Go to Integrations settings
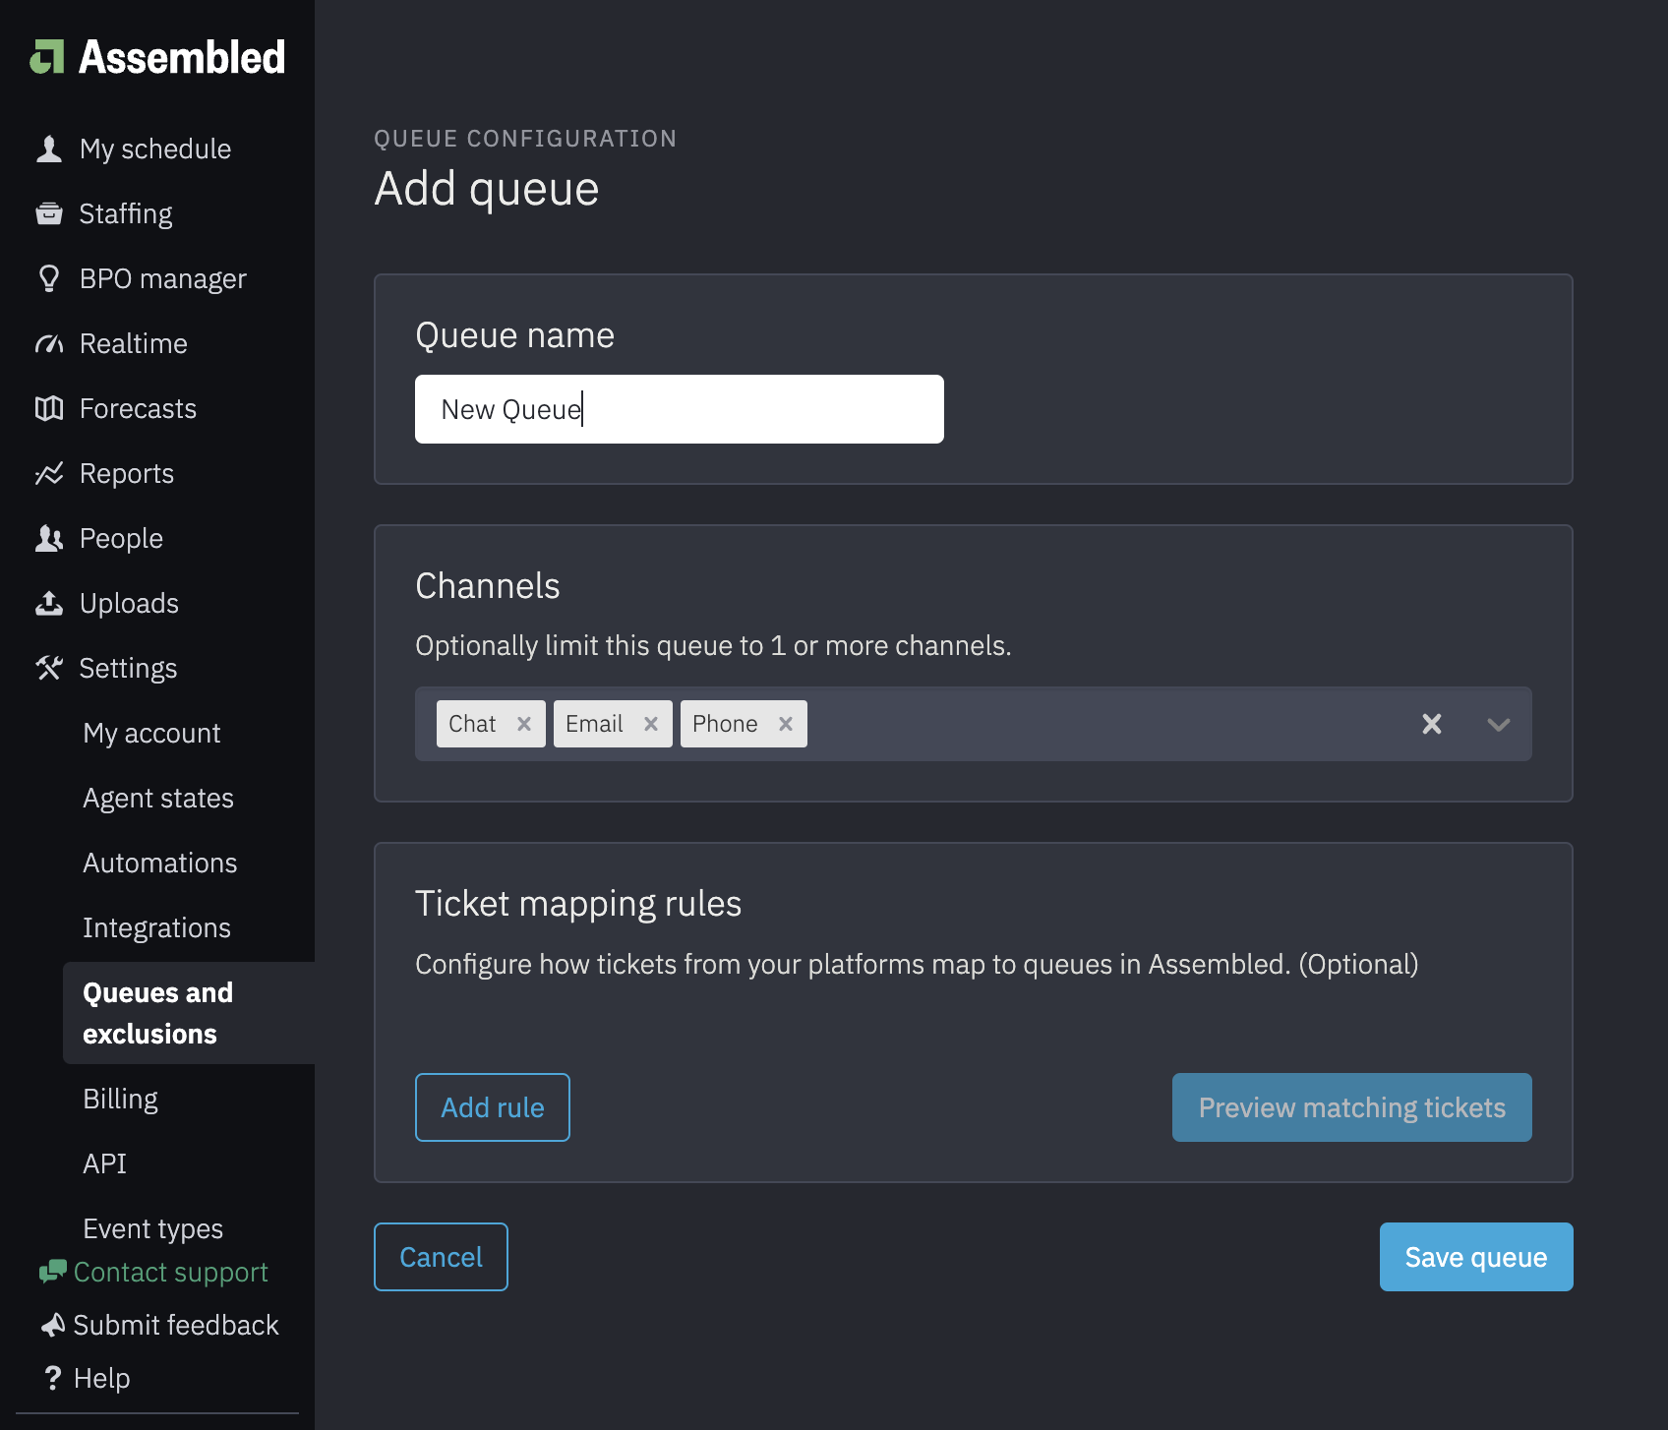 pyautogui.click(x=157, y=927)
